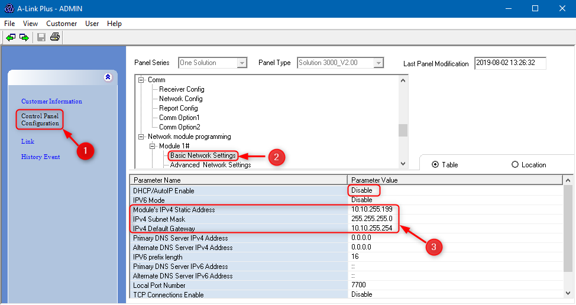Click the green right arrow toolbar icon
Screen dimensions: 576x305
tap(24, 37)
